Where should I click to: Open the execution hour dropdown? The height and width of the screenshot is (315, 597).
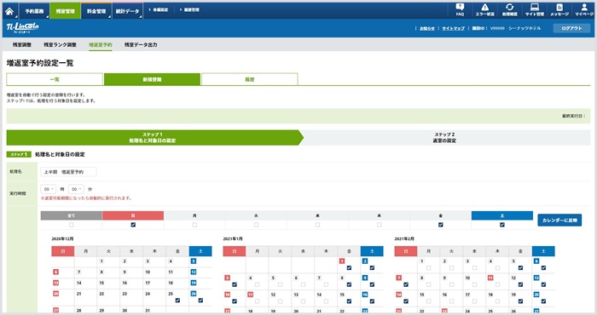coord(49,189)
